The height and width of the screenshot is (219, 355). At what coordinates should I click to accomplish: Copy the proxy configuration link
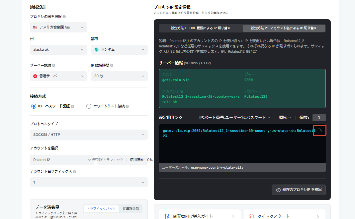click(319, 130)
